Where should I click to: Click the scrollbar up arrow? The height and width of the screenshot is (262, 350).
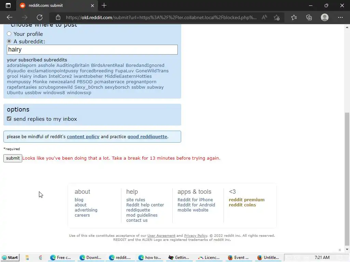pyautogui.click(x=347, y=27)
